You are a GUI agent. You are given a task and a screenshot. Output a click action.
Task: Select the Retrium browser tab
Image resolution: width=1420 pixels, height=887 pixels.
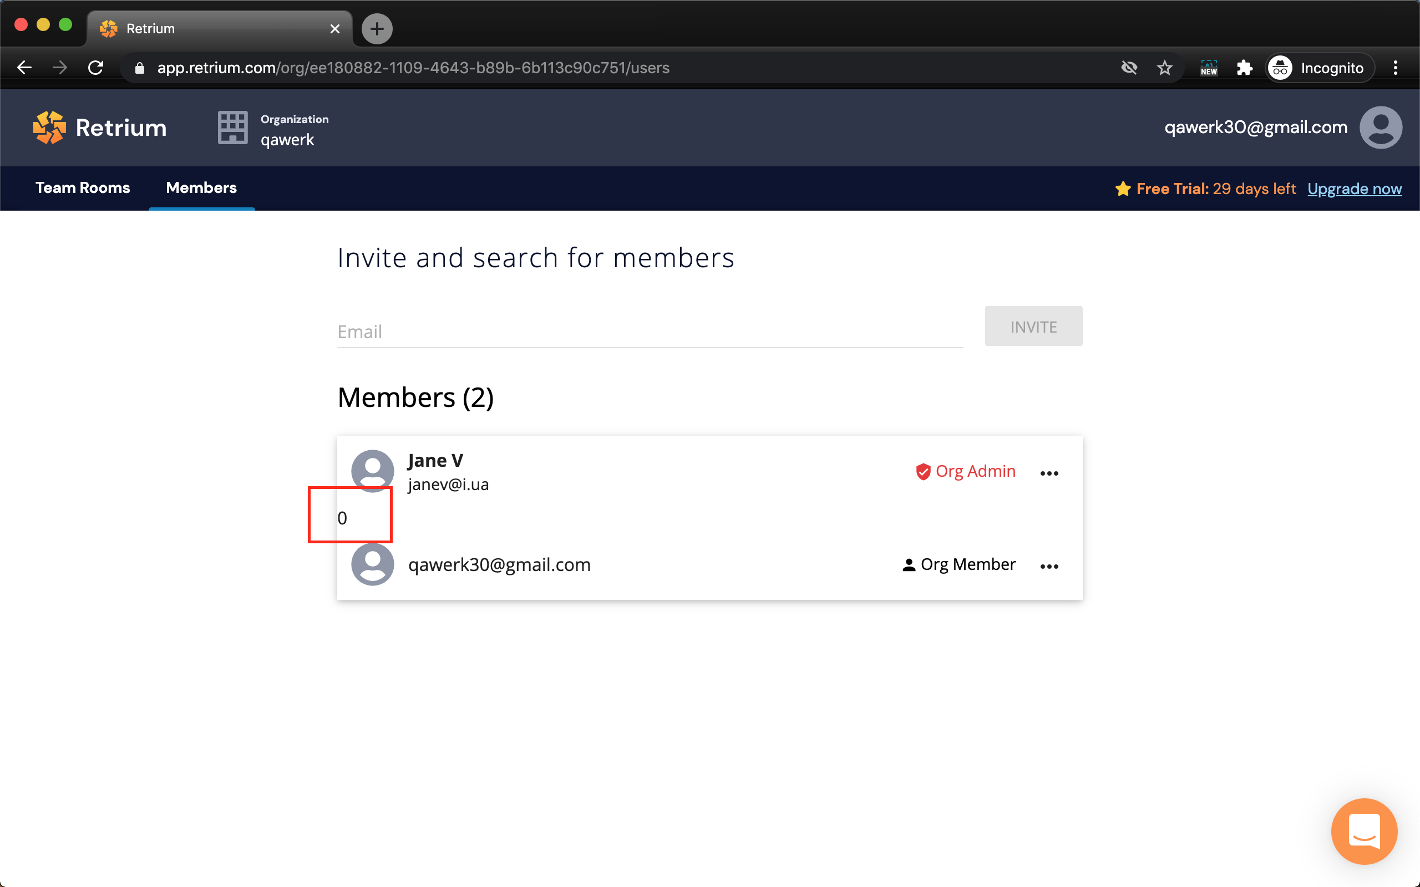coord(220,29)
